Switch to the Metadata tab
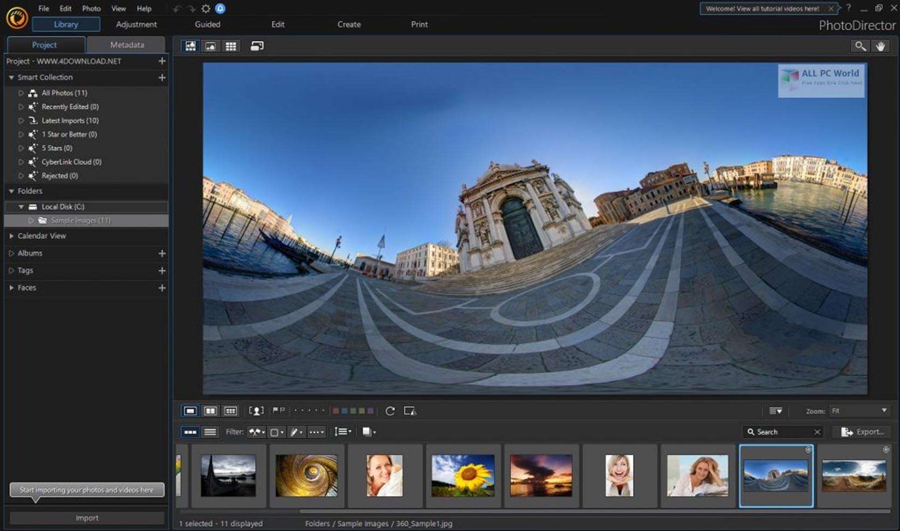Screen dimensions: 900x531 coord(127,45)
